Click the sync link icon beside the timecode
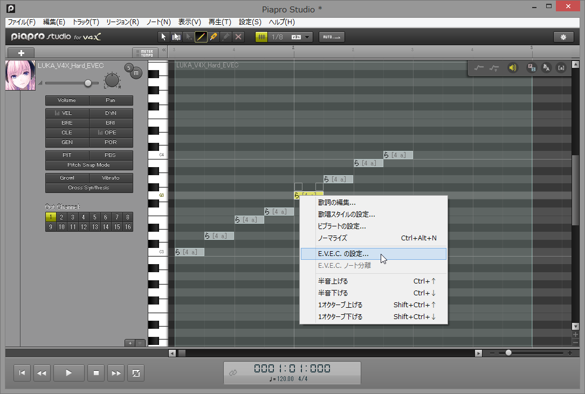Image resolution: width=585 pixels, height=394 pixels. coord(233,372)
